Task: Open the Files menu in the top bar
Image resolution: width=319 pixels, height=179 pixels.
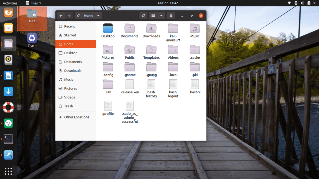Action: (33, 3)
